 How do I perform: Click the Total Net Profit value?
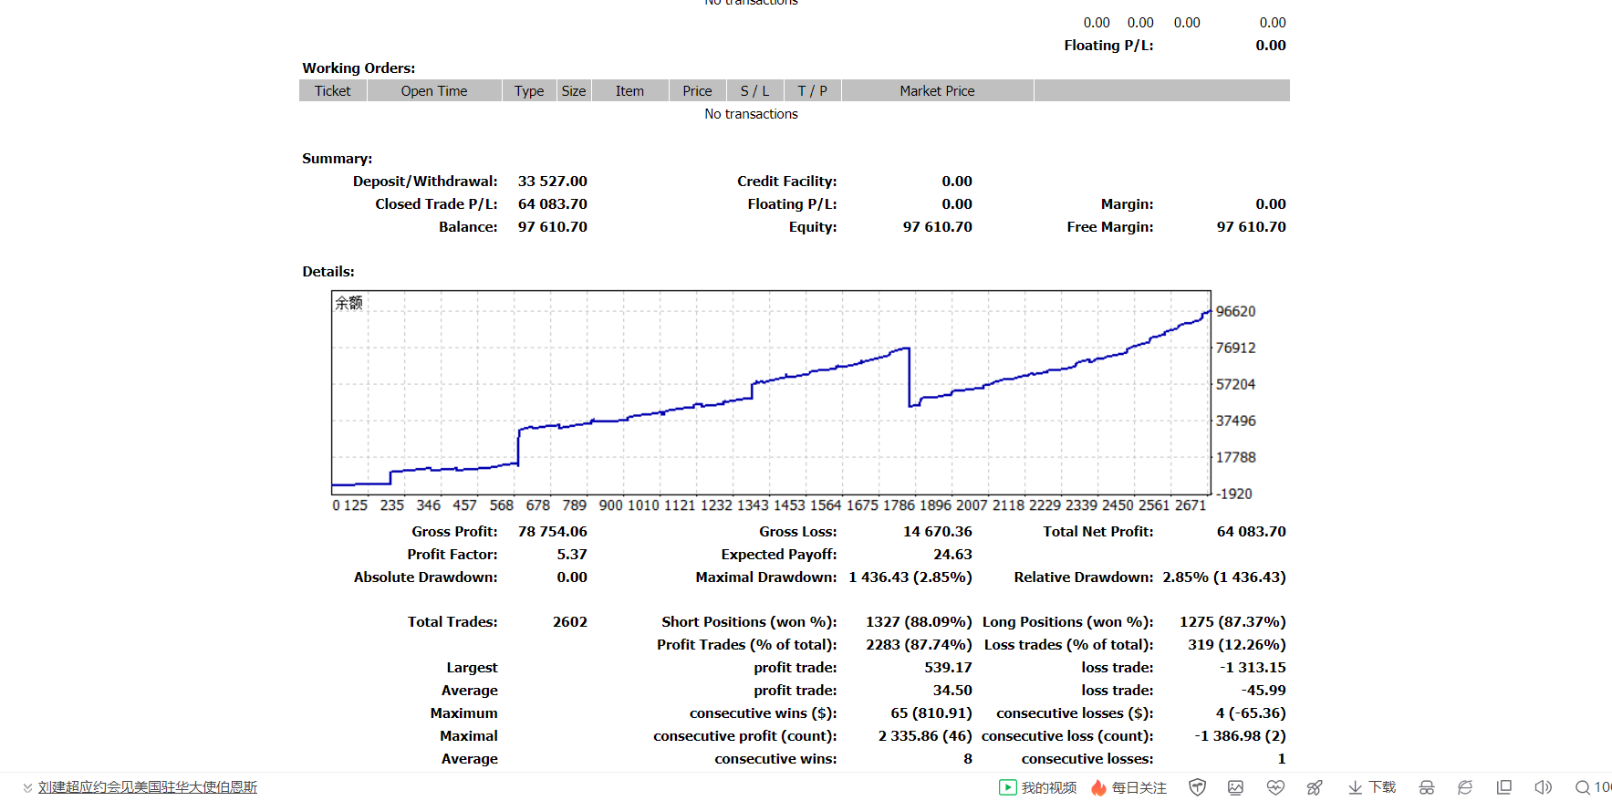[x=1252, y=532]
